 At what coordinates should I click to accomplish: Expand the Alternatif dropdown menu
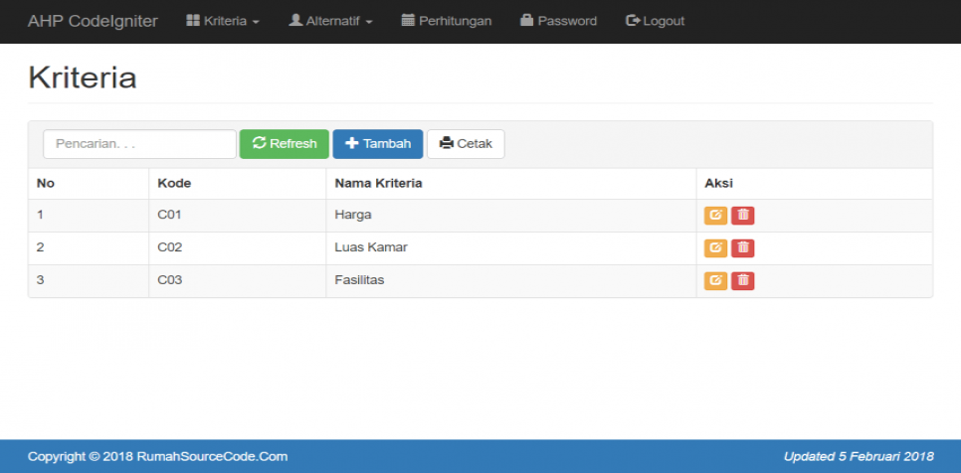point(330,21)
